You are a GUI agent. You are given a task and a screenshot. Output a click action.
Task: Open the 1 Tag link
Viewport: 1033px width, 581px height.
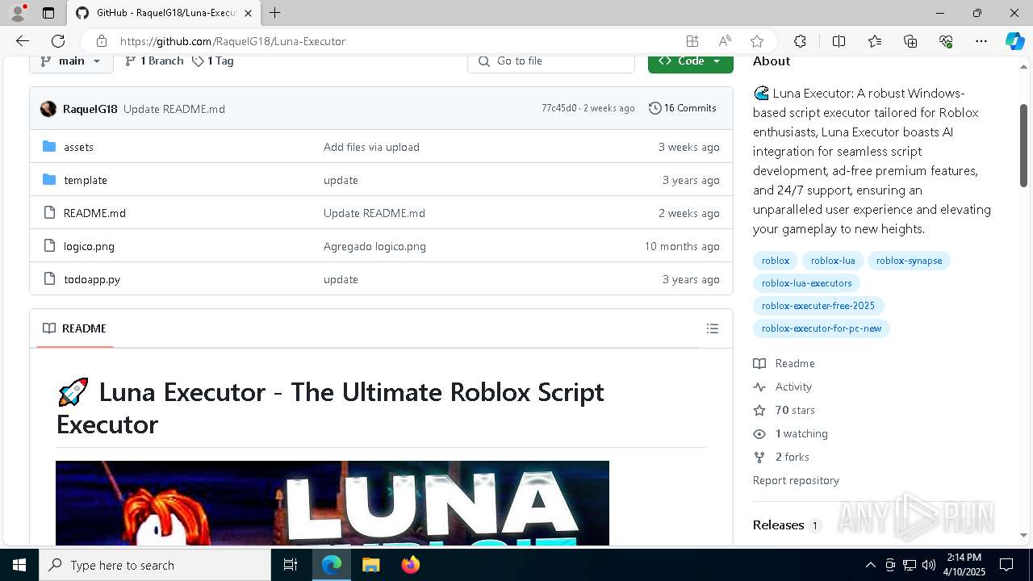coord(213,61)
